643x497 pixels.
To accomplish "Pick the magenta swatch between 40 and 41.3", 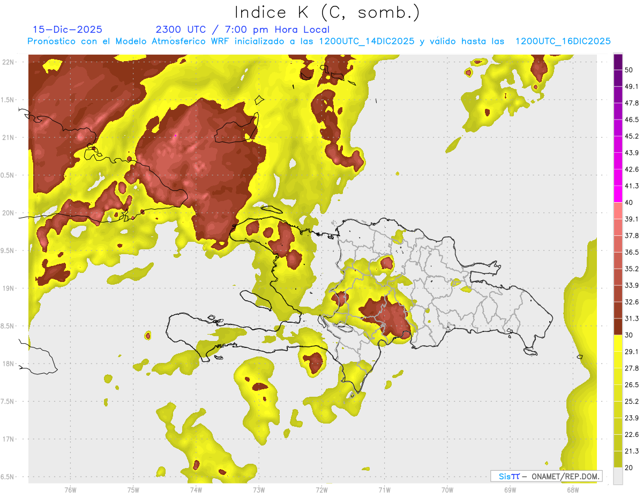I will 618,194.
